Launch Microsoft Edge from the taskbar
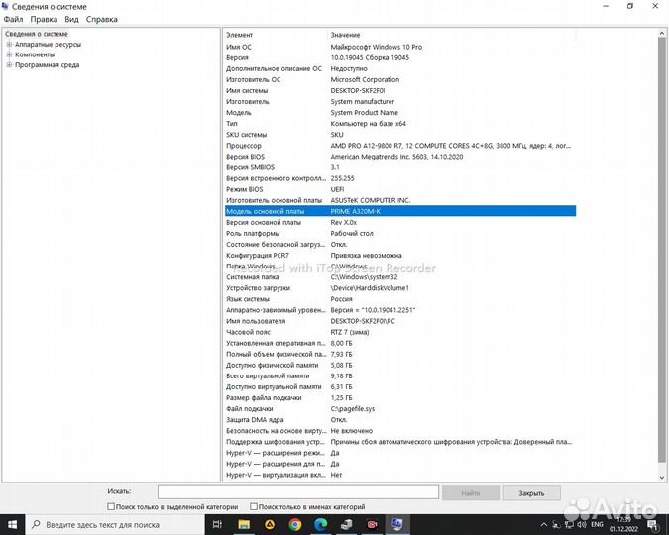The height and width of the screenshot is (535, 669). coord(320,524)
